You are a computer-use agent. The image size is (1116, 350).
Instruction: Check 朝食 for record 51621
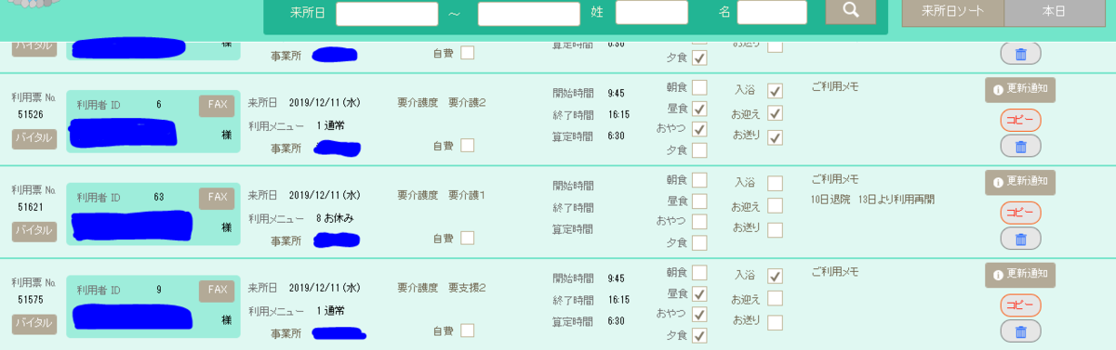(699, 180)
